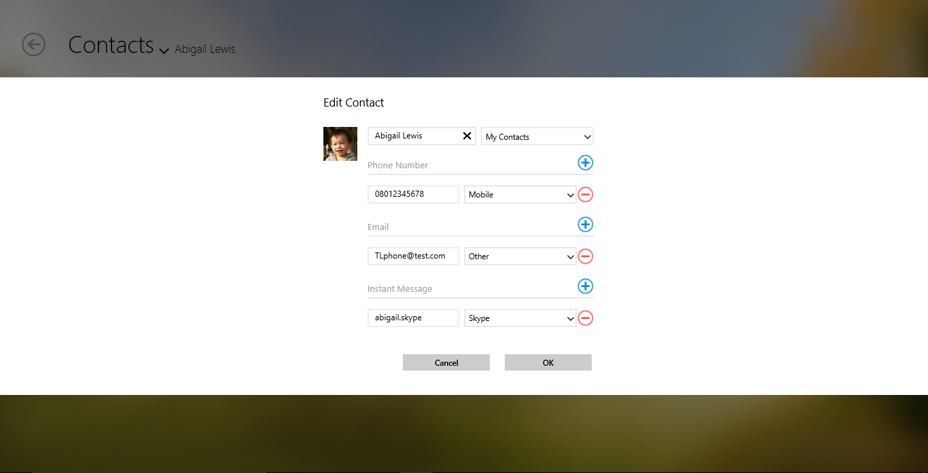Open the Other email type dropdown
The width and height of the screenshot is (928, 473).
pos(520,257)
